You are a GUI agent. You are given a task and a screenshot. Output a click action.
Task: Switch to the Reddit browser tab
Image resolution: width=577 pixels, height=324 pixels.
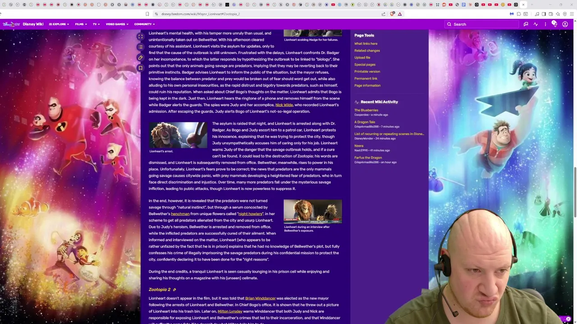point(444,5)
